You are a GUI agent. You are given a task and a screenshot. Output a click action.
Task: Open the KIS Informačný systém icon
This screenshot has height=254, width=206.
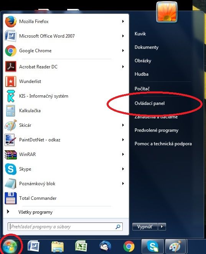11,96
